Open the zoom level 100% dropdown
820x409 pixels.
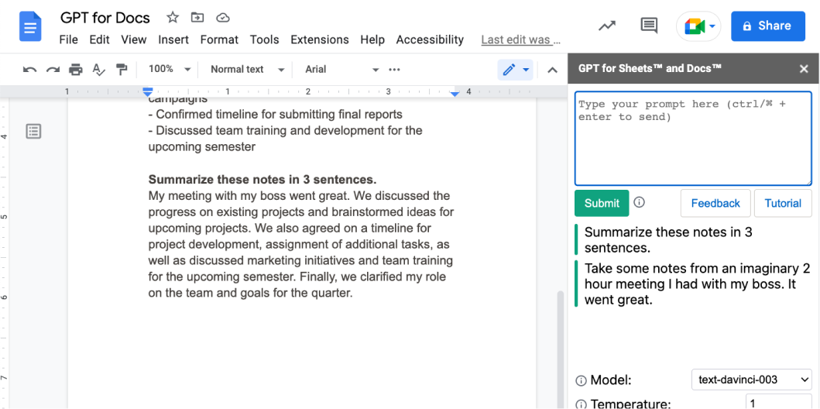tap(170, 70)
